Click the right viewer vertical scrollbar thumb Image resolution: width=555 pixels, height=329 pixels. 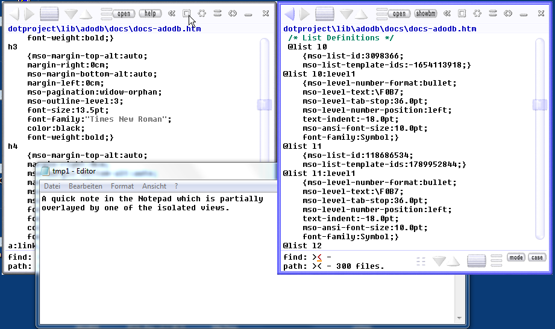pos(539,105)
